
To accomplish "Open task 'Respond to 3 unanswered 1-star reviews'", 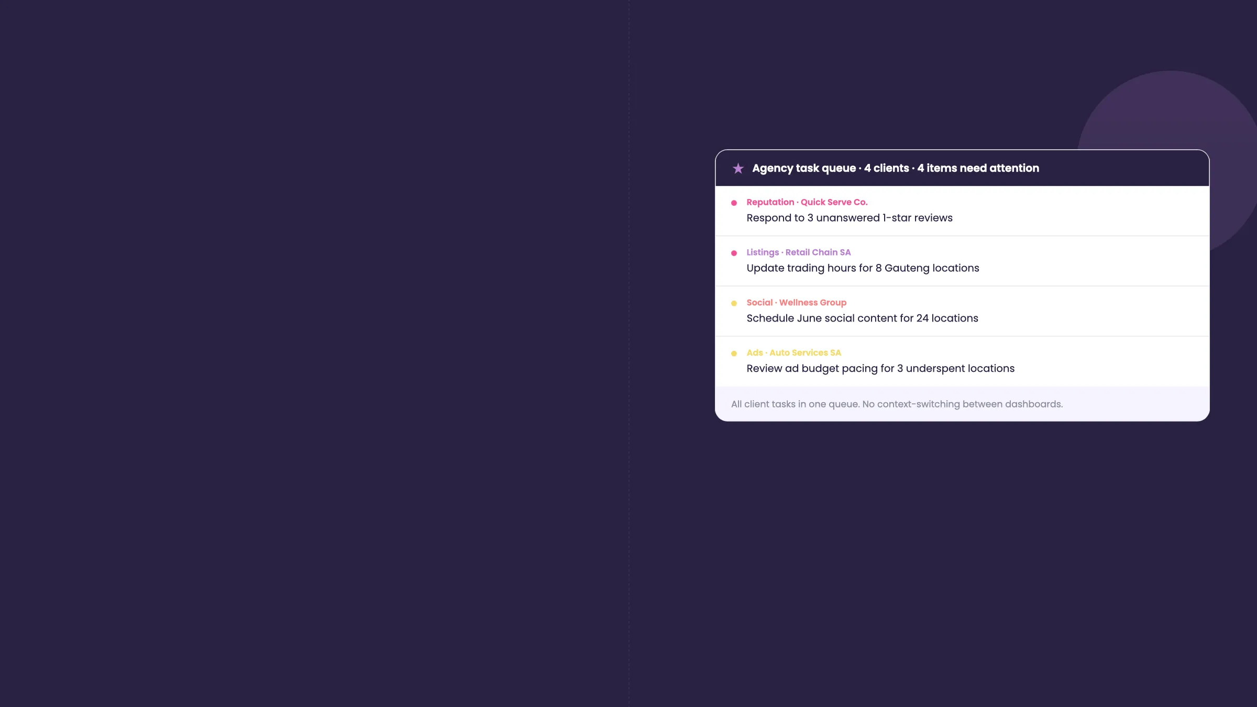I will [850, 218].
